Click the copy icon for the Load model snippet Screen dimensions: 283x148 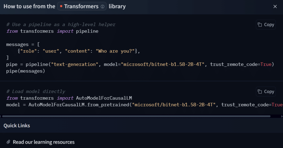pos(260,91)
